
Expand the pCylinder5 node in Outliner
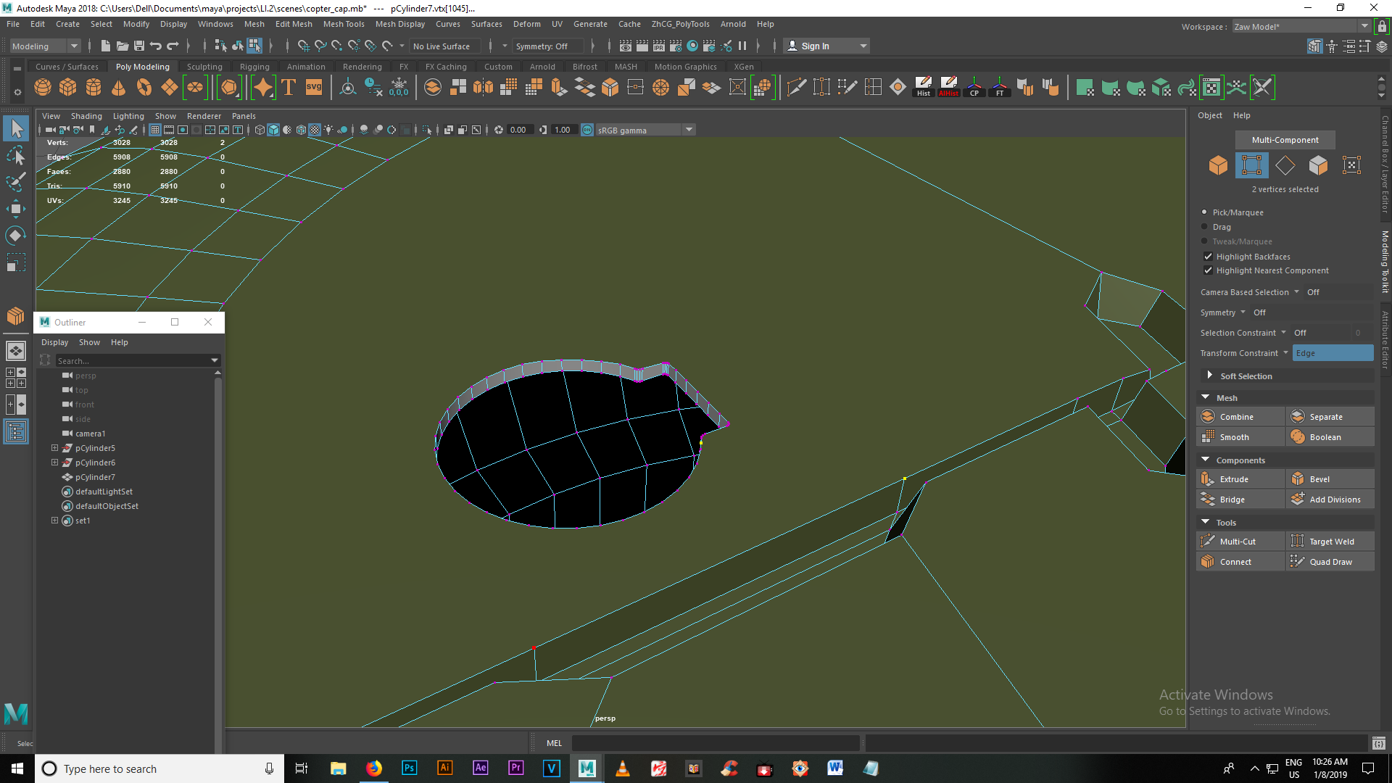pyautogui.click(x=54, y=448)
